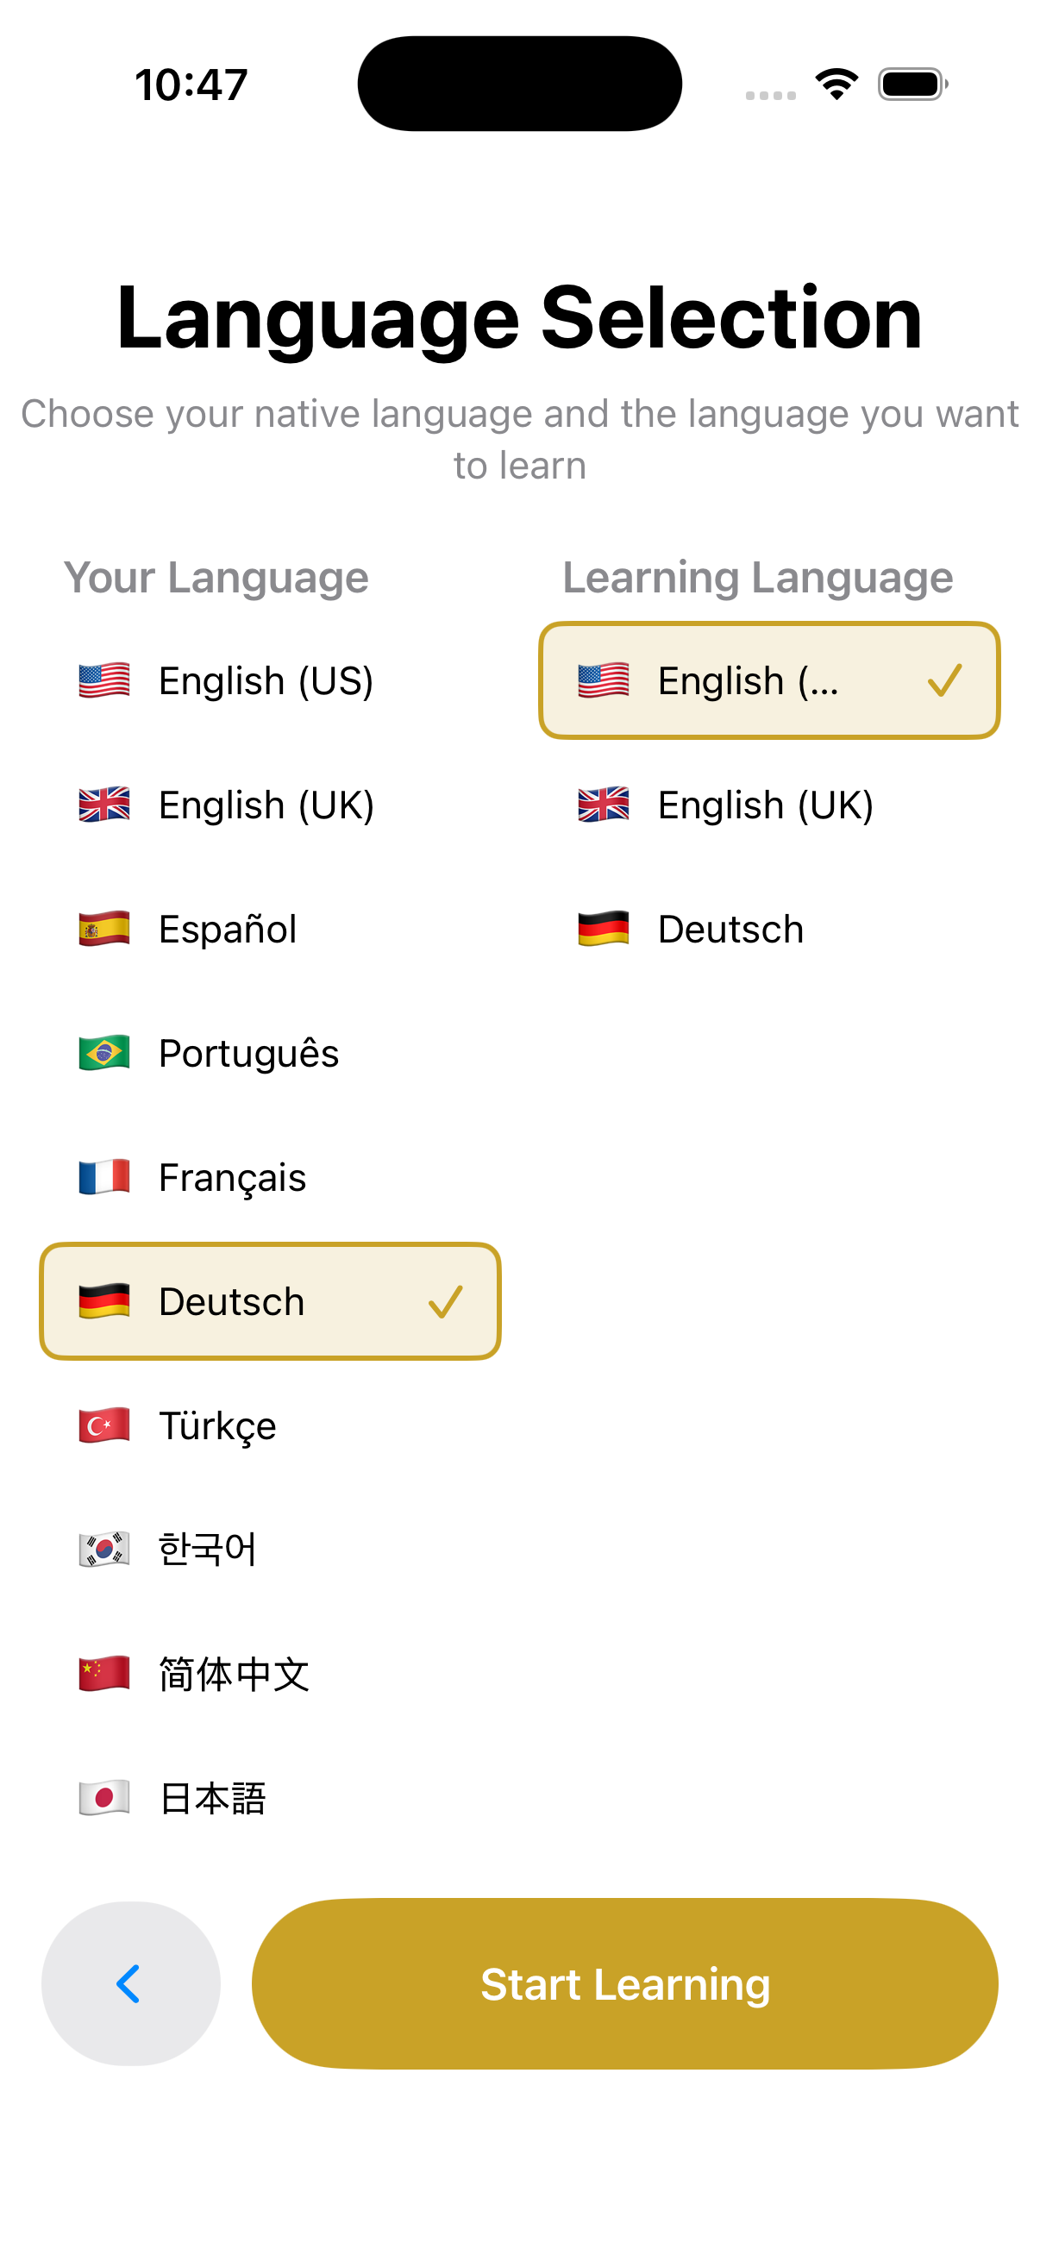
Task: Click the checkmark on selected Deutsch
Action: click(448, 1301)
